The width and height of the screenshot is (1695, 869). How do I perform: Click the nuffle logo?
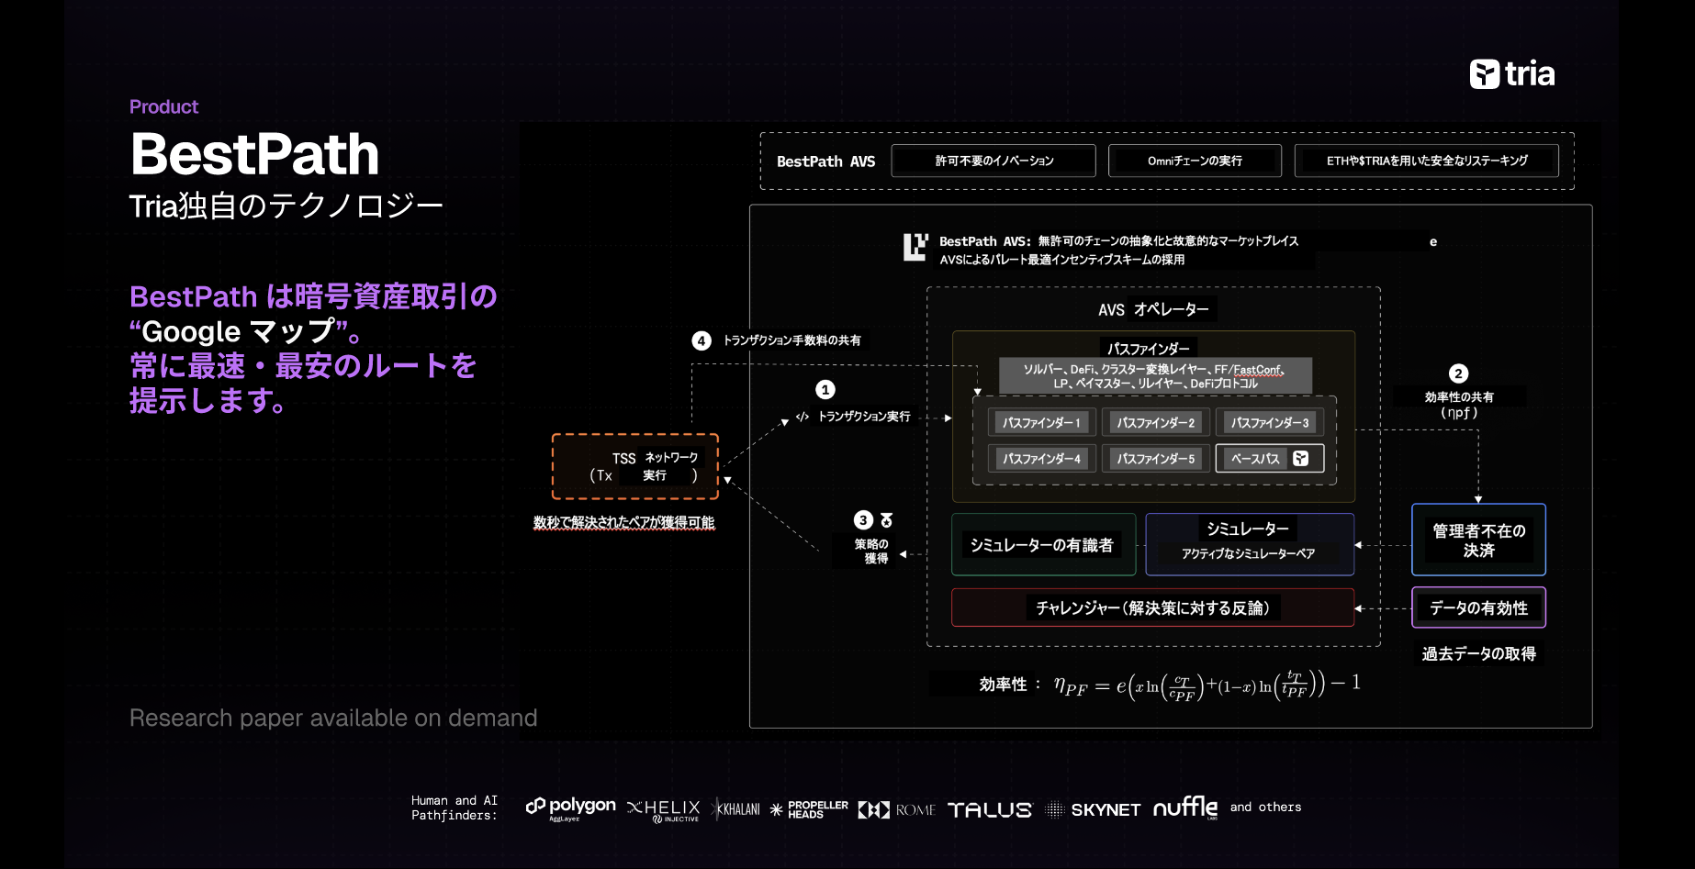point(1184,808)
